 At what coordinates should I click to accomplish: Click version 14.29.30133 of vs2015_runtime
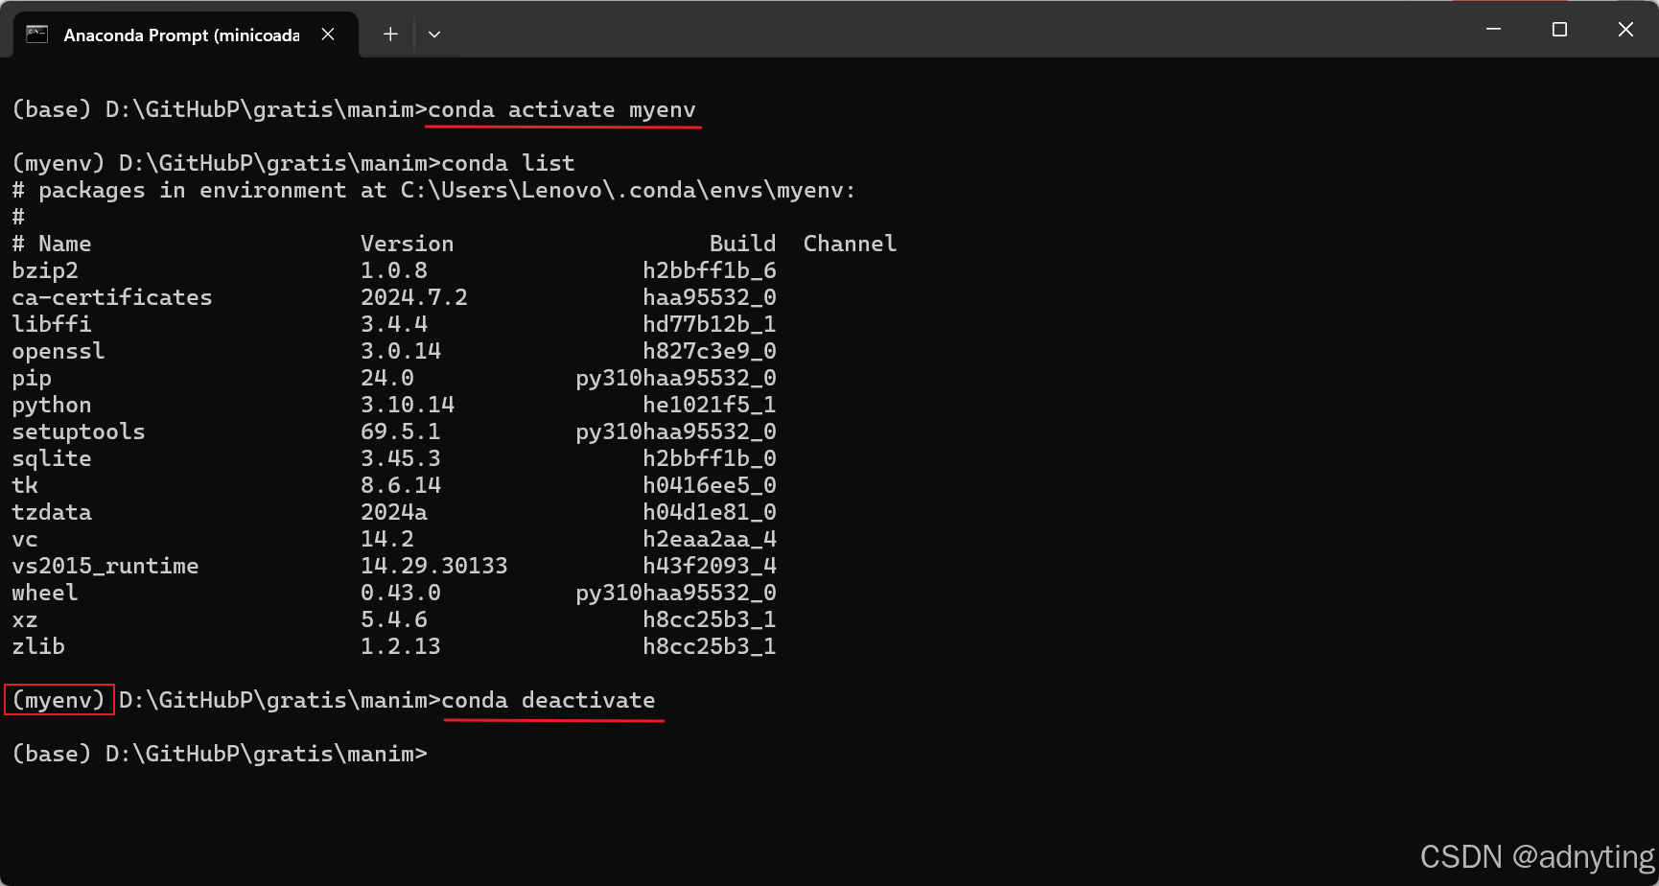click(434, 566)
